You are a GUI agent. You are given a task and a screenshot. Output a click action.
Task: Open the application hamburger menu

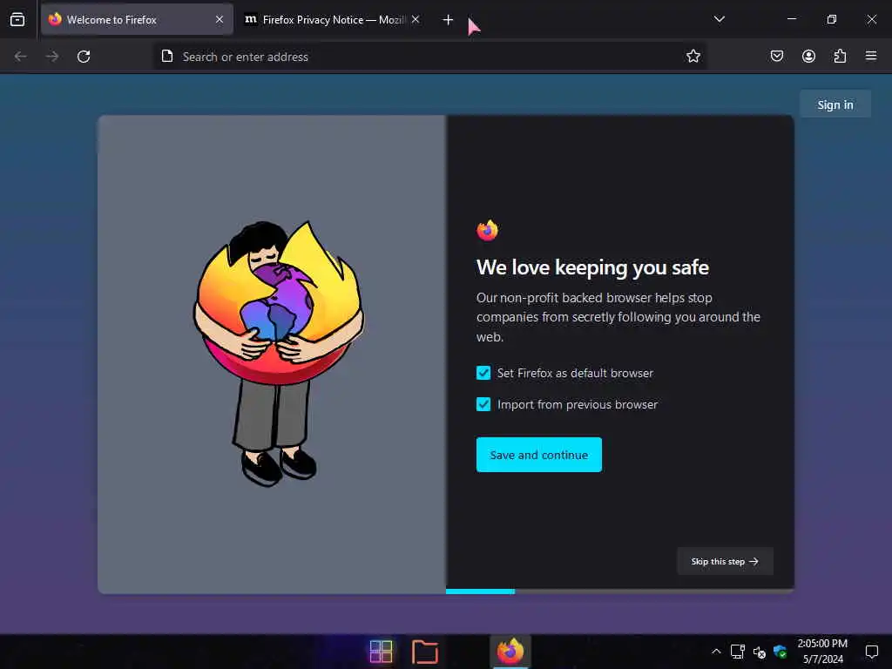click(x=871, y=56)
